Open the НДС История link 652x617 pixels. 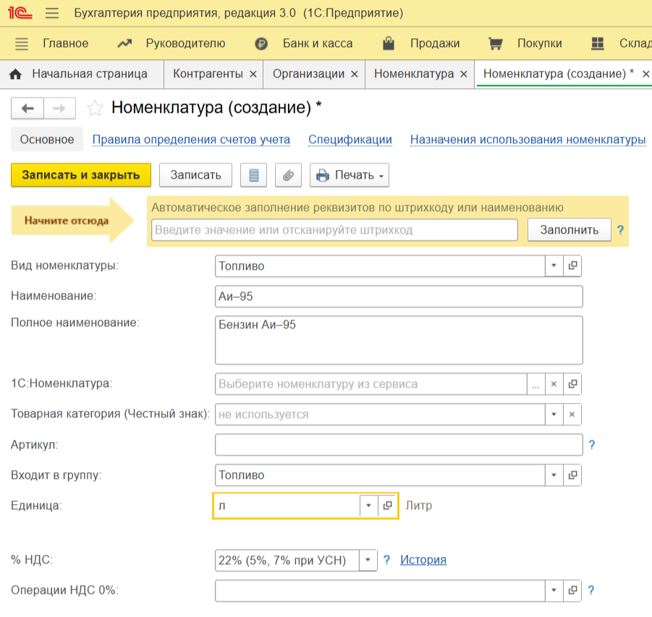pos(423,560)
